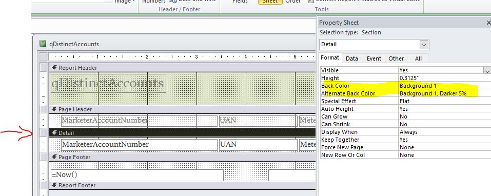
Task: Select the MarketerAccountNumber field in Detail section
Action: point(139,145)
